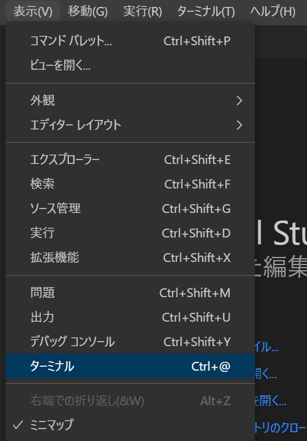Click the partially visible クローン link
The height and width of the screenshot is (441, 307).
(281, 428)
